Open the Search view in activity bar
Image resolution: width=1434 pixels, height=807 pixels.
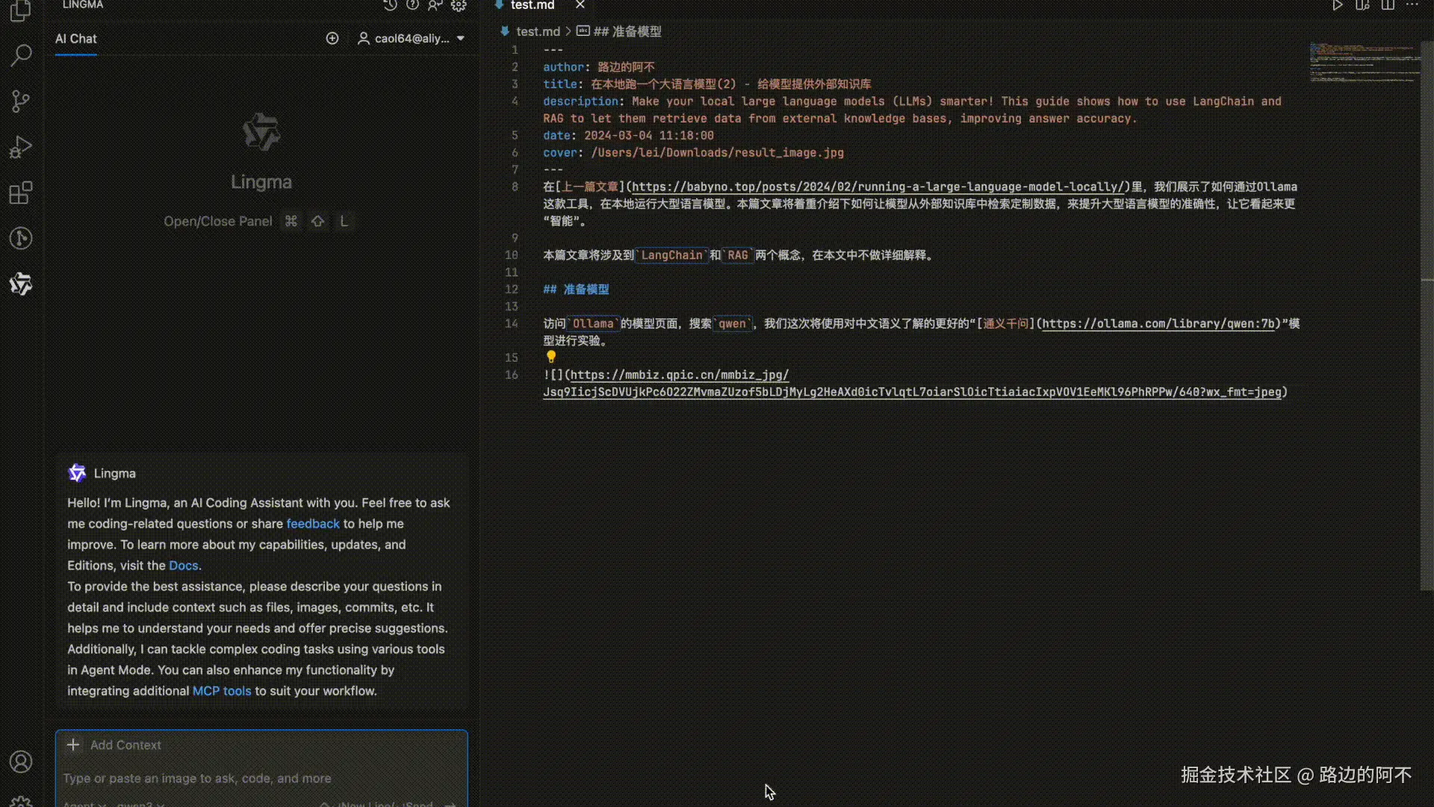(21, 55)
